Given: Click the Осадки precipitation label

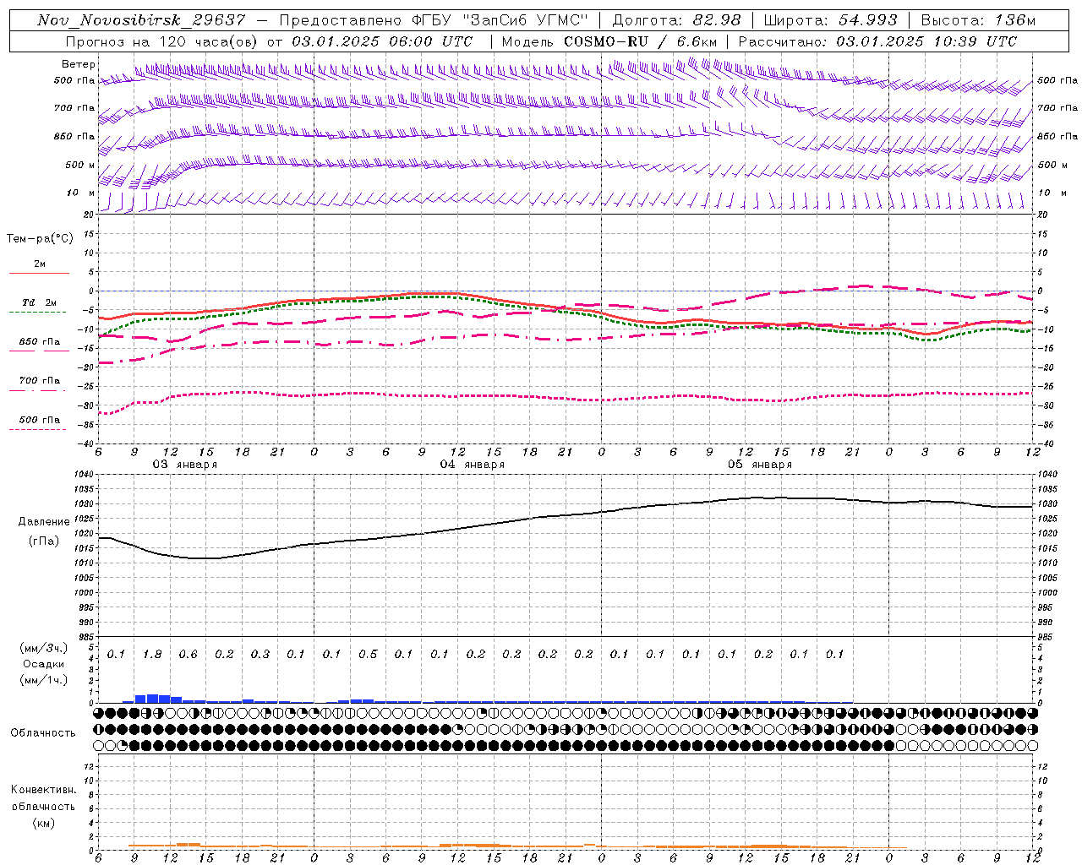Looking at the screenshot, I should click(x=44, y=664).
